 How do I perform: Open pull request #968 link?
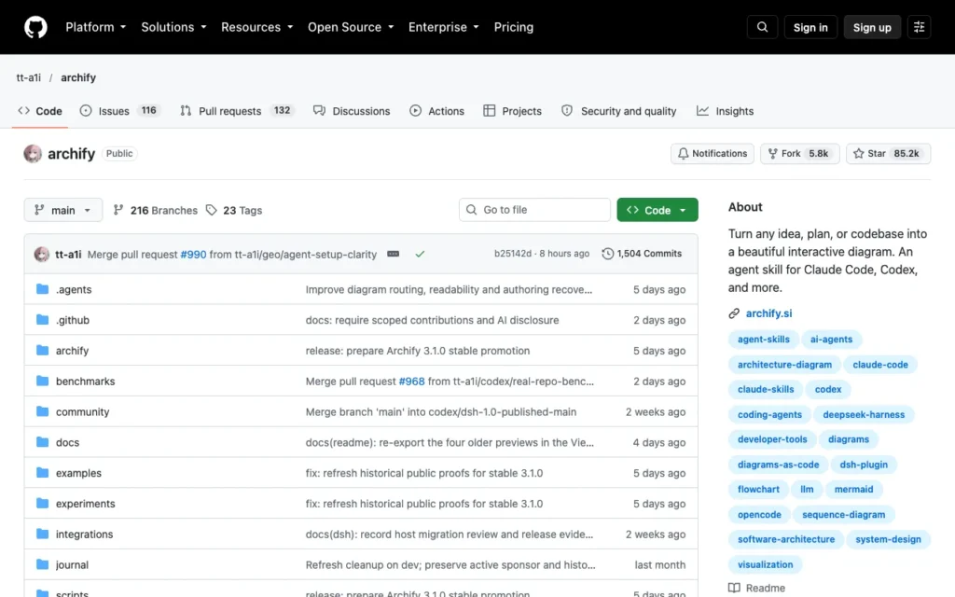point(411,382)
